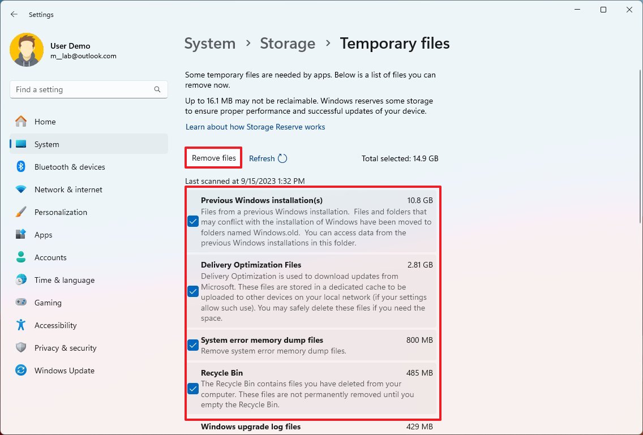643x435 pixels.
Task: Go to Storage breadcrumb page
Action: [288, 43]
